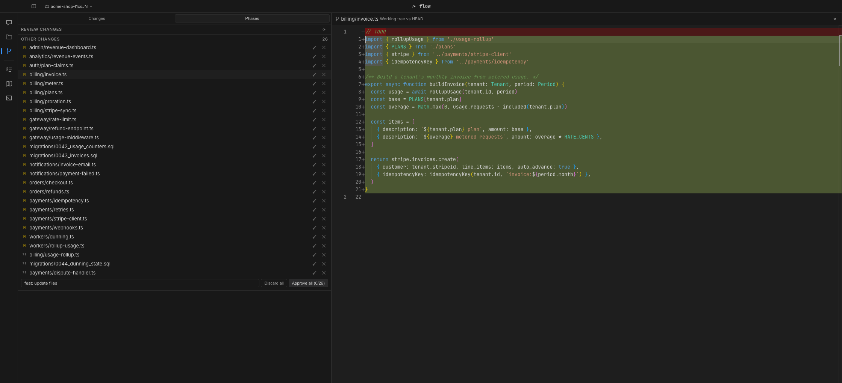The height and width of the screenshot is (383, 842).
Task: Approve payments/webhooks.ts checkmark
Action: click(x=314, y=228)
